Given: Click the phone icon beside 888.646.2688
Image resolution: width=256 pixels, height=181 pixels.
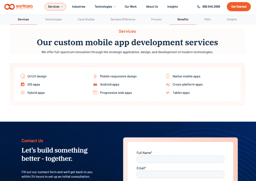Looking at the screenshot, I should [198, 7].
